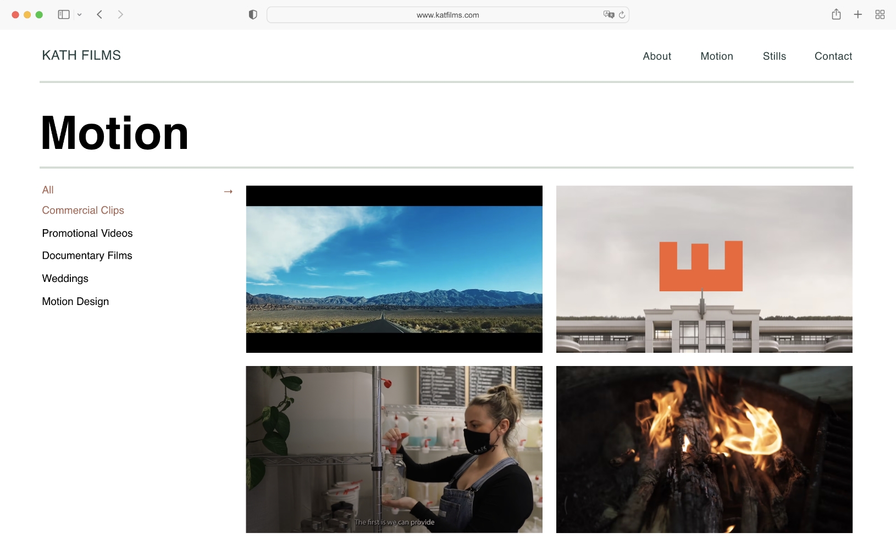Click the browser forward arrow
This screenshot has width=896, height=560.
tap(120, 15)
